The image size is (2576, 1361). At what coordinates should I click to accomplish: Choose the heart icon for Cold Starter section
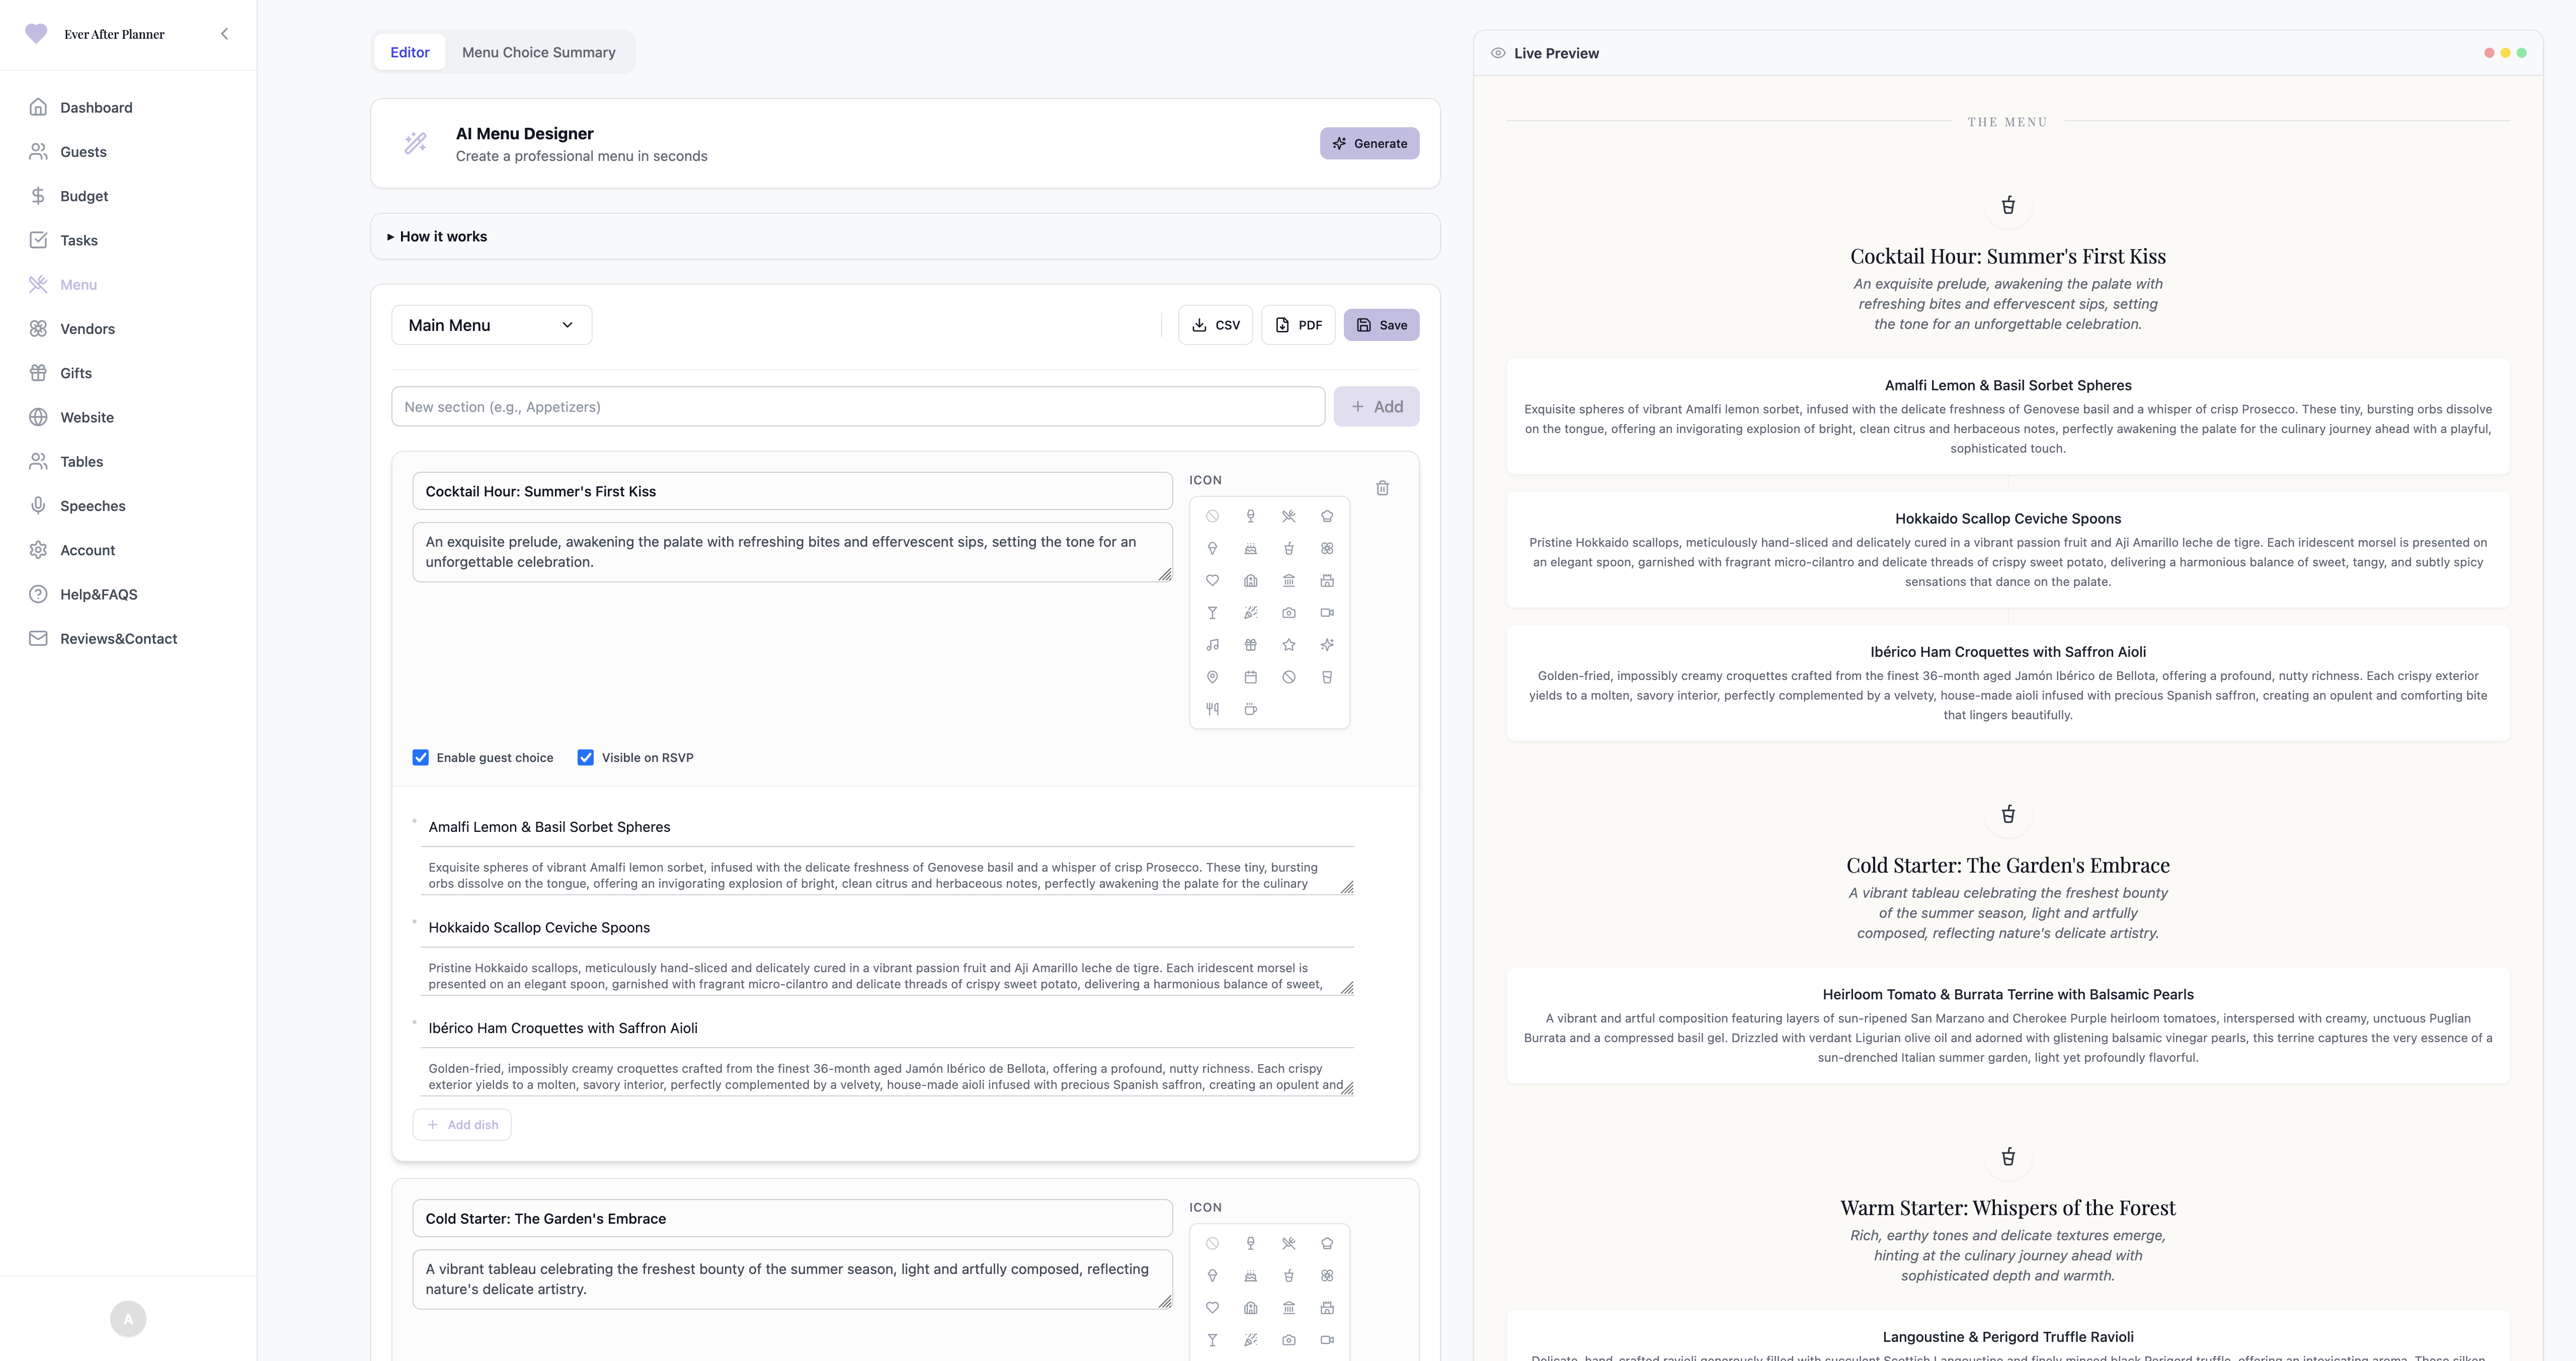pyautogui.click(x=1212, y=1308)
